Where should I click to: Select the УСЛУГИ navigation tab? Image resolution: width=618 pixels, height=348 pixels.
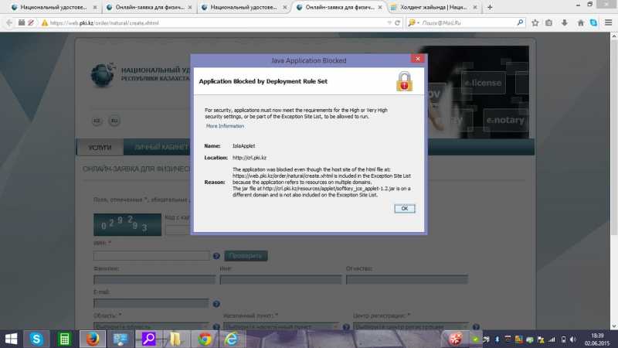pyautogui.click(x=100, y=147)
